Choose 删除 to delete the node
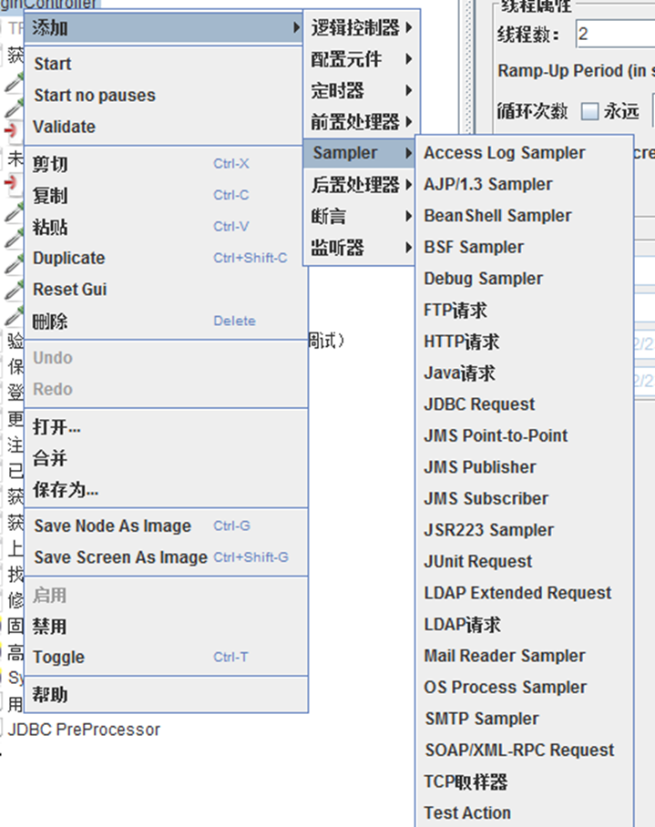Image resolution: width=655 pixels, height=827 pixels. (x=166, y=321)
